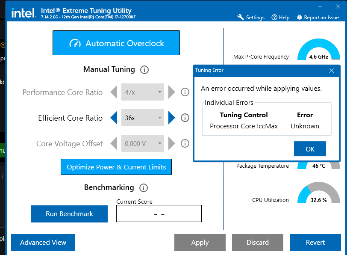
Task: Click the Automatic Overclock button
Action: [116, 43]
